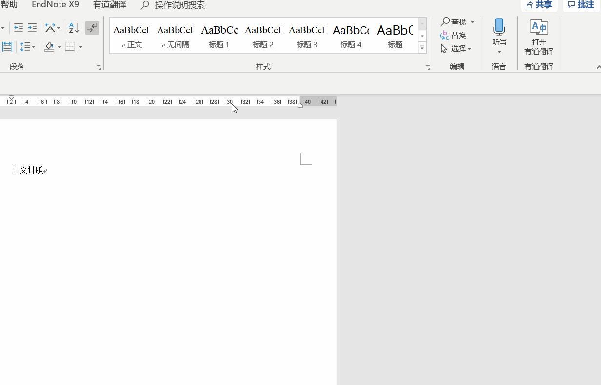Screen dimensions: 601x385
Task: Click the line spacing icon
Action: [25, 47]
